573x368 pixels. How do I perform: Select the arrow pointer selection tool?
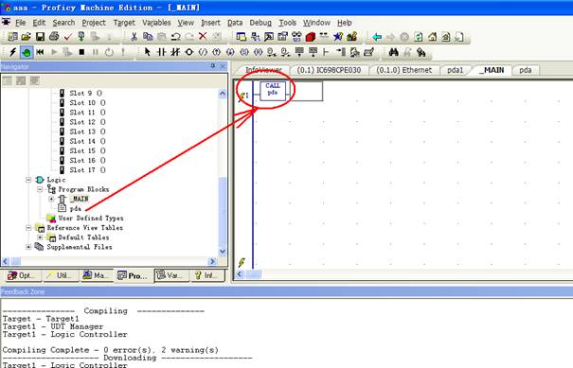pyautogui.click(x=147, y=52)
